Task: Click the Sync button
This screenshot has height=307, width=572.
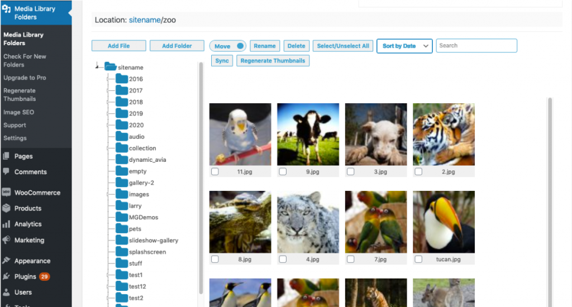Action: click(x=222, y=60)
